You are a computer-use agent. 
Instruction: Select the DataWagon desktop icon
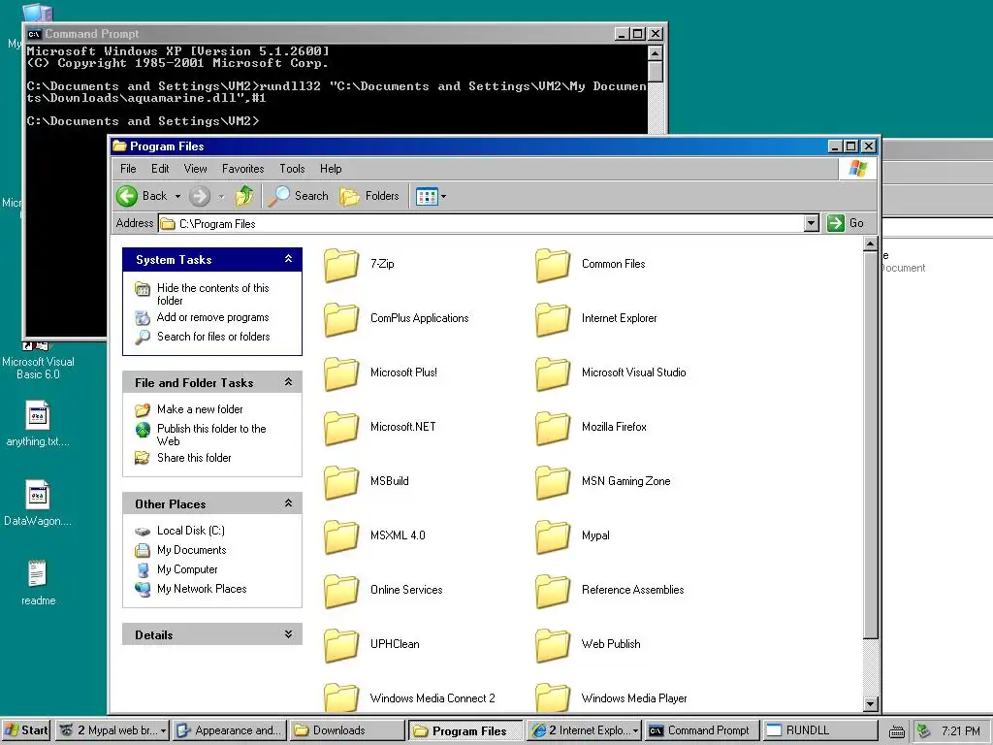pos(38,495)
